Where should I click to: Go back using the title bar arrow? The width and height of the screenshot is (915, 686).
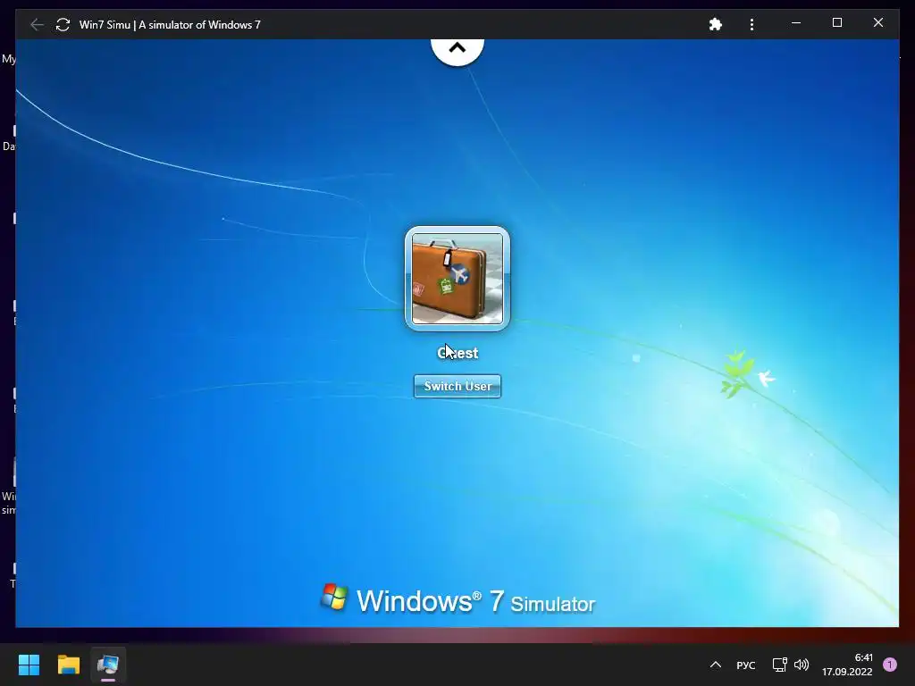[x=37, y=24]
